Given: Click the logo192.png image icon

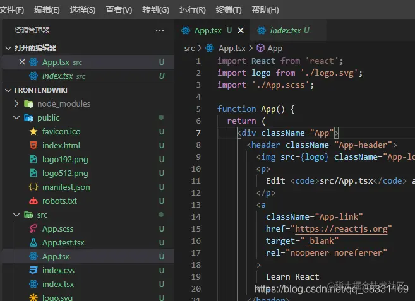Looking at the screenshot, I should click(33, 159).
